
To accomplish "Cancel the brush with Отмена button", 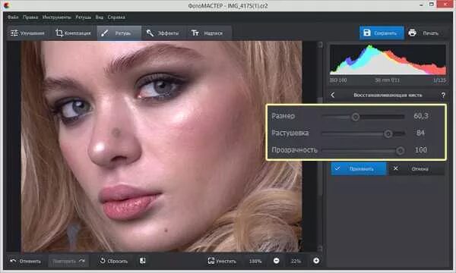I will tap(416, 168).
